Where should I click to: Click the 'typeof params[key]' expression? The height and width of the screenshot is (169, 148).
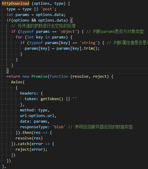pyautogui.click(x=50, y=43)
